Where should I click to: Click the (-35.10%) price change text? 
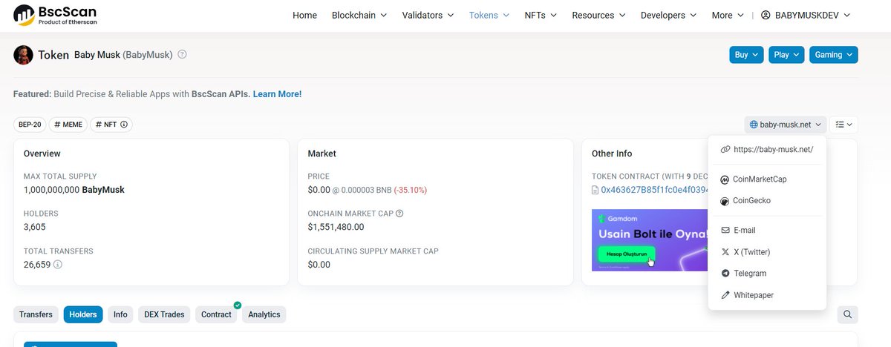click(411, 190)
